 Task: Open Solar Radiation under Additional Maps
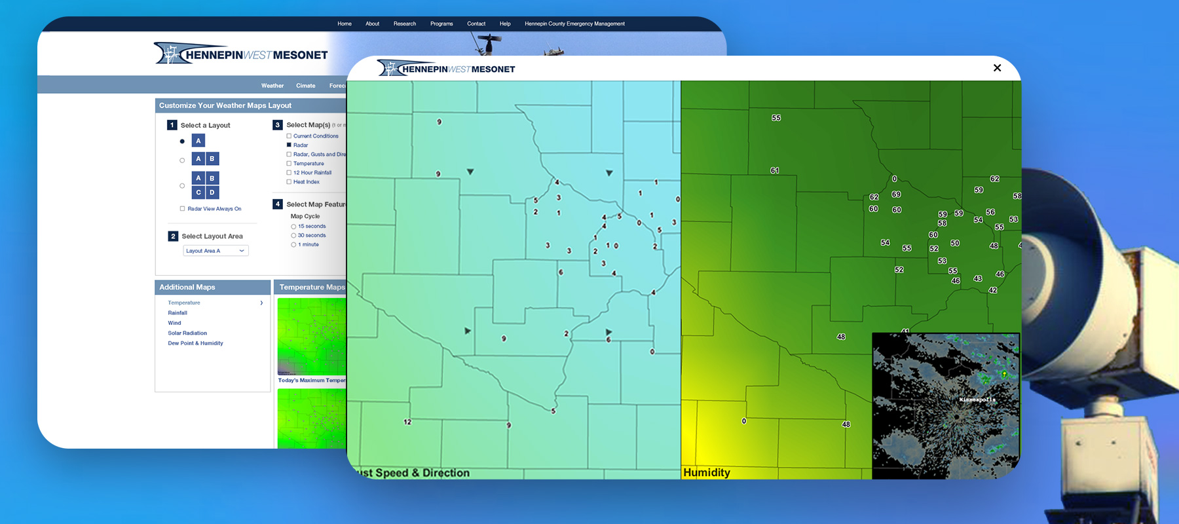point(187,333)
